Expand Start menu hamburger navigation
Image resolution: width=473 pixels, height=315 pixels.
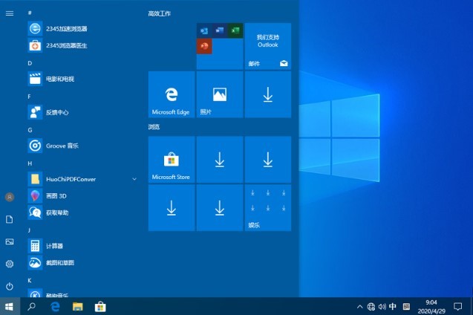[10, 13]
